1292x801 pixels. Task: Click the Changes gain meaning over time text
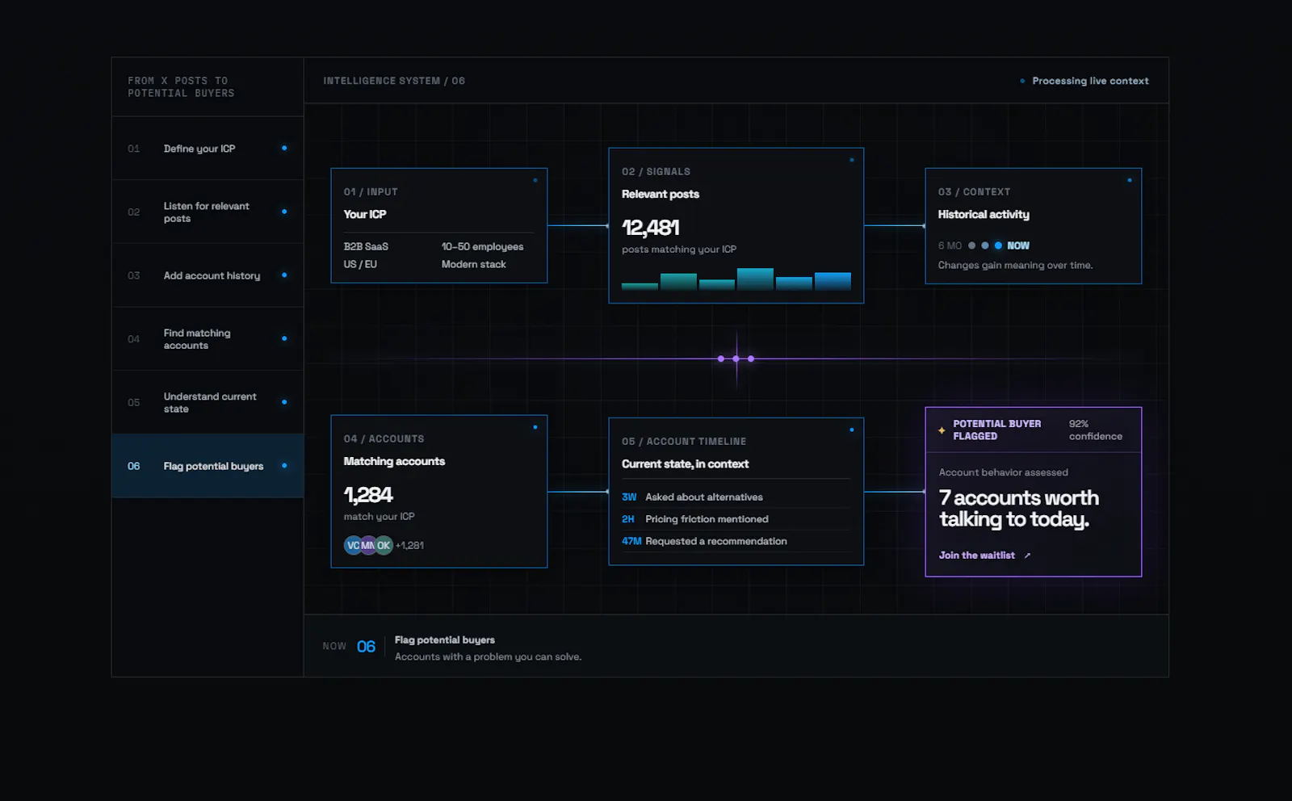click(1015, 266)
